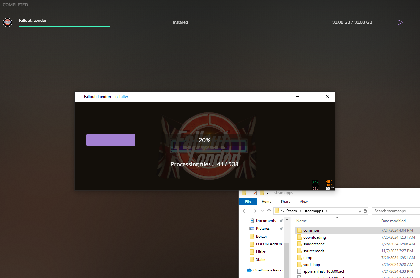Click the Properties quick access toolbar icon
Image resolution: width=420 pixels, height=278 pixels.
pyautogui.click(x=255, y=193)
